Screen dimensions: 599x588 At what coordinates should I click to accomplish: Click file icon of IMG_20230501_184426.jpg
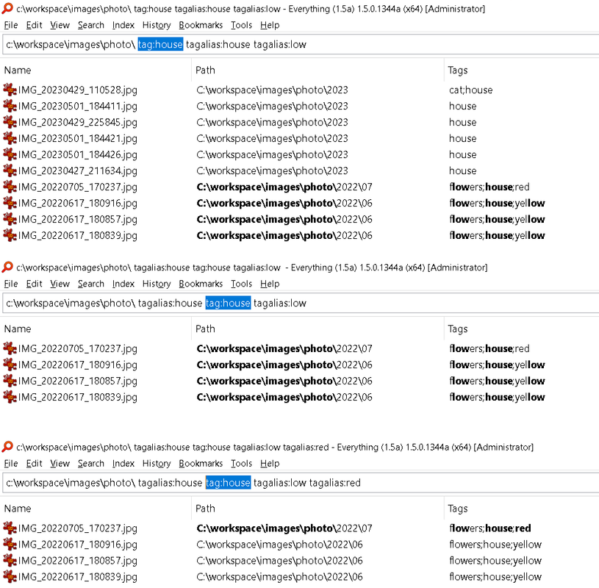tap(10, 154)
